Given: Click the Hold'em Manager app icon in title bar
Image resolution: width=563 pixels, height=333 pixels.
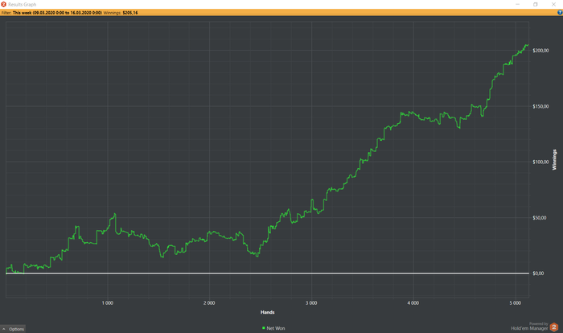Looking at the screenshot, I should [3, 4].
